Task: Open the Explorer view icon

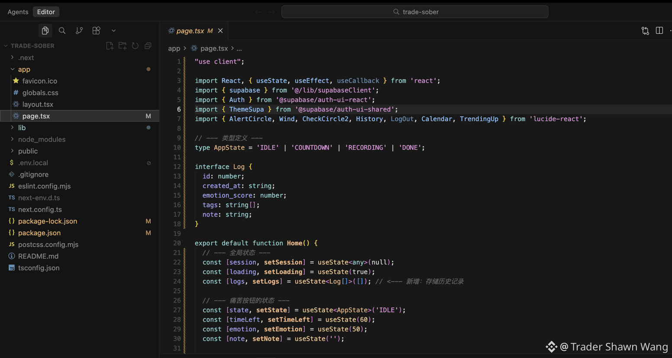Action: point(45,31)
